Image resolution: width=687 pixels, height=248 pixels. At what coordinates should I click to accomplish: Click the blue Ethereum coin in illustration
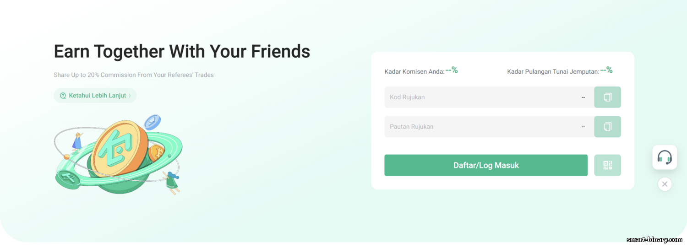coord(152,122)
